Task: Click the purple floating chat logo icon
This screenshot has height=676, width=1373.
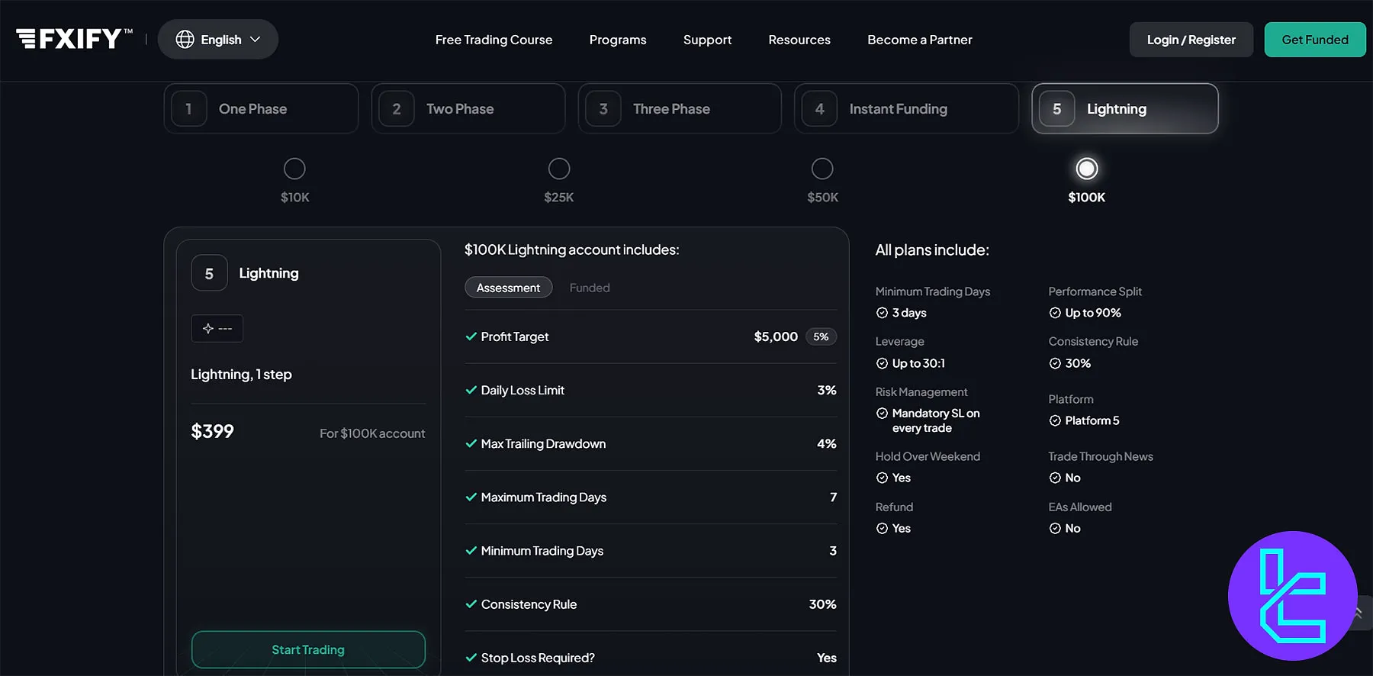Action: (1292, 595)
